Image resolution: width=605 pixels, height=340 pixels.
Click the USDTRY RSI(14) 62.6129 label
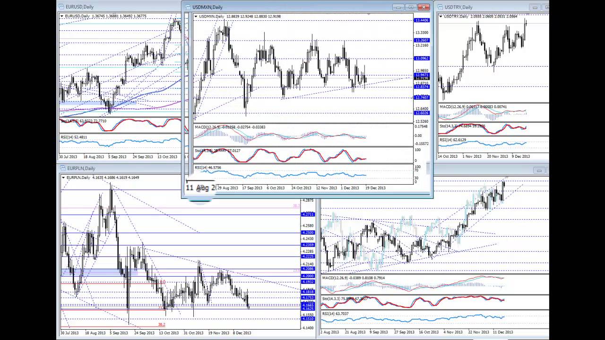coord(453,140)
